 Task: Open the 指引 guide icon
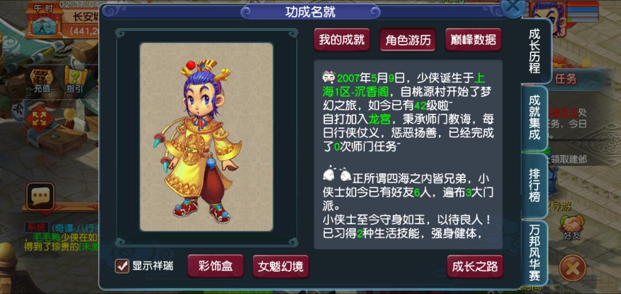tap(75, 81)
